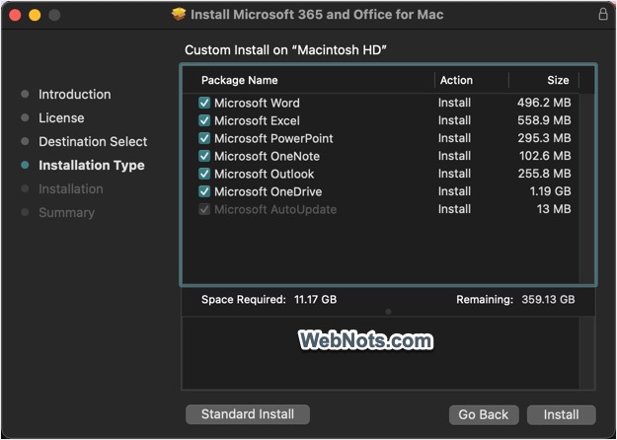
Task: Click the installer package icon in title
Action: pyautogui.click(x=179, y=15)
